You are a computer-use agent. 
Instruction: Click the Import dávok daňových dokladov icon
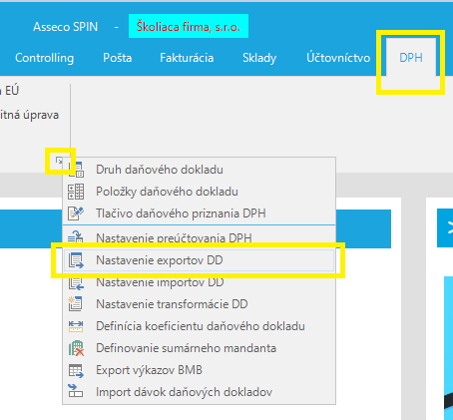(76, 391)
